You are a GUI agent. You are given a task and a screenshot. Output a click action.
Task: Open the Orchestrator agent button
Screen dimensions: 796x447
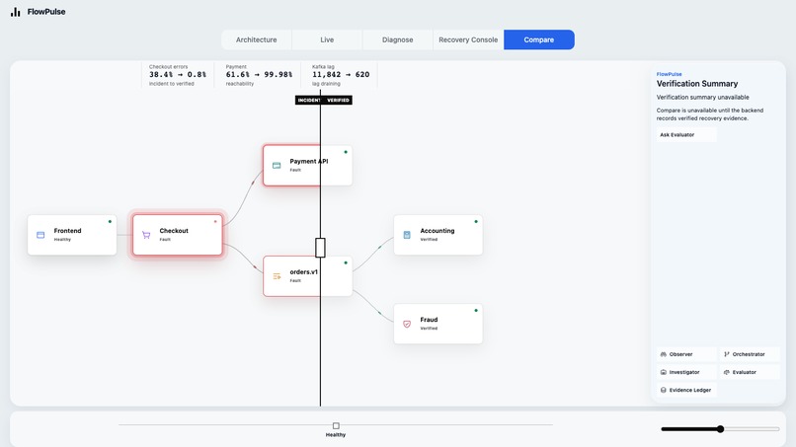click(x=750, y=354)
